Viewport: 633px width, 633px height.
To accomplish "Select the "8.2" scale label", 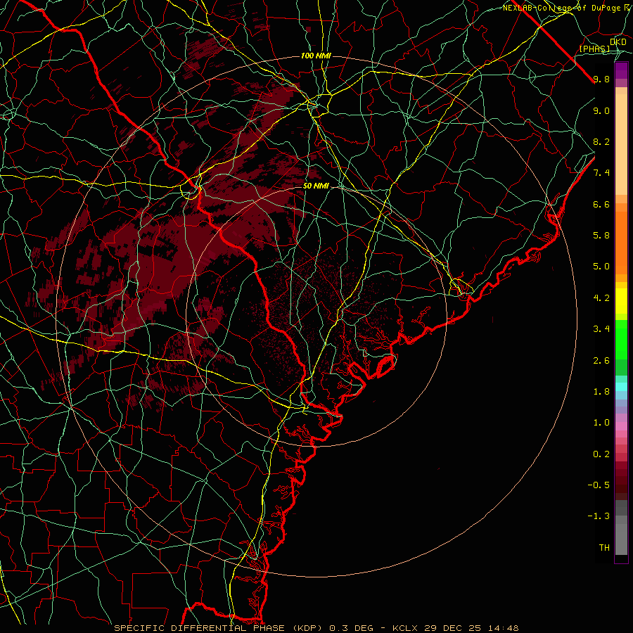I will tap(601, 141).
